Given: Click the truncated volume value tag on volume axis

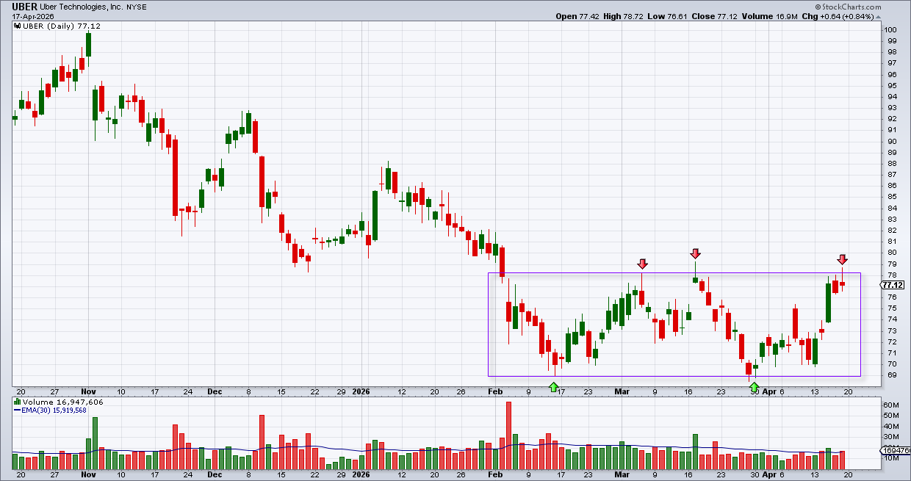Looking at the screenshot, I should click(896, 451).
